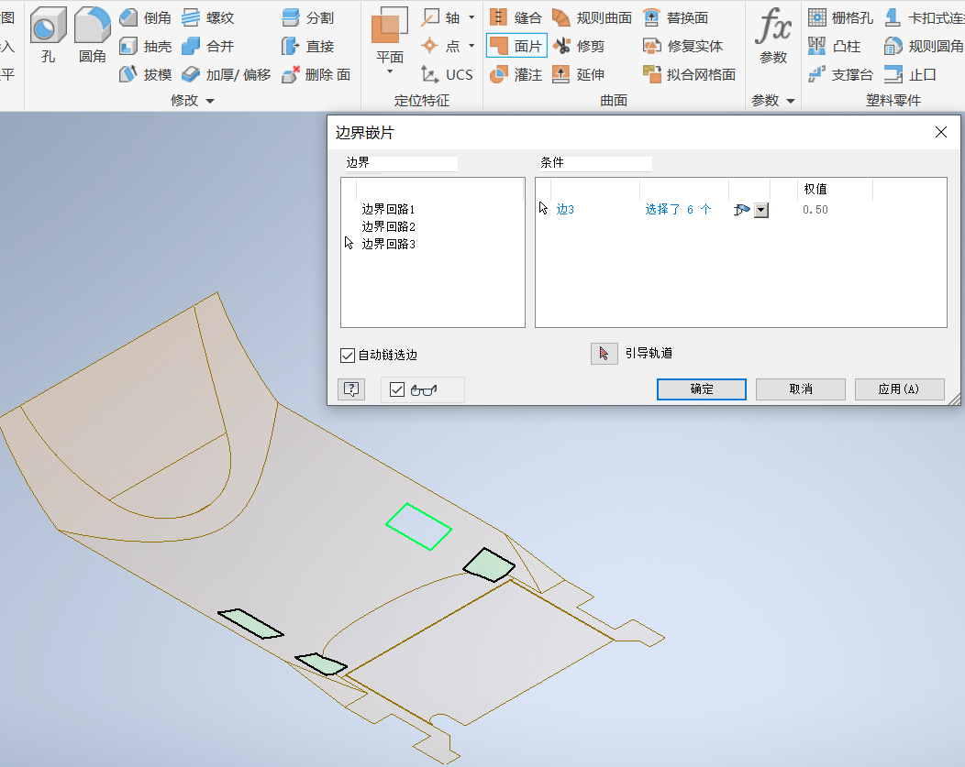Choose the 抽壳 shell tool
Image resolution: width=965 pixels, height=767 pixels.
tap(145, 46)
